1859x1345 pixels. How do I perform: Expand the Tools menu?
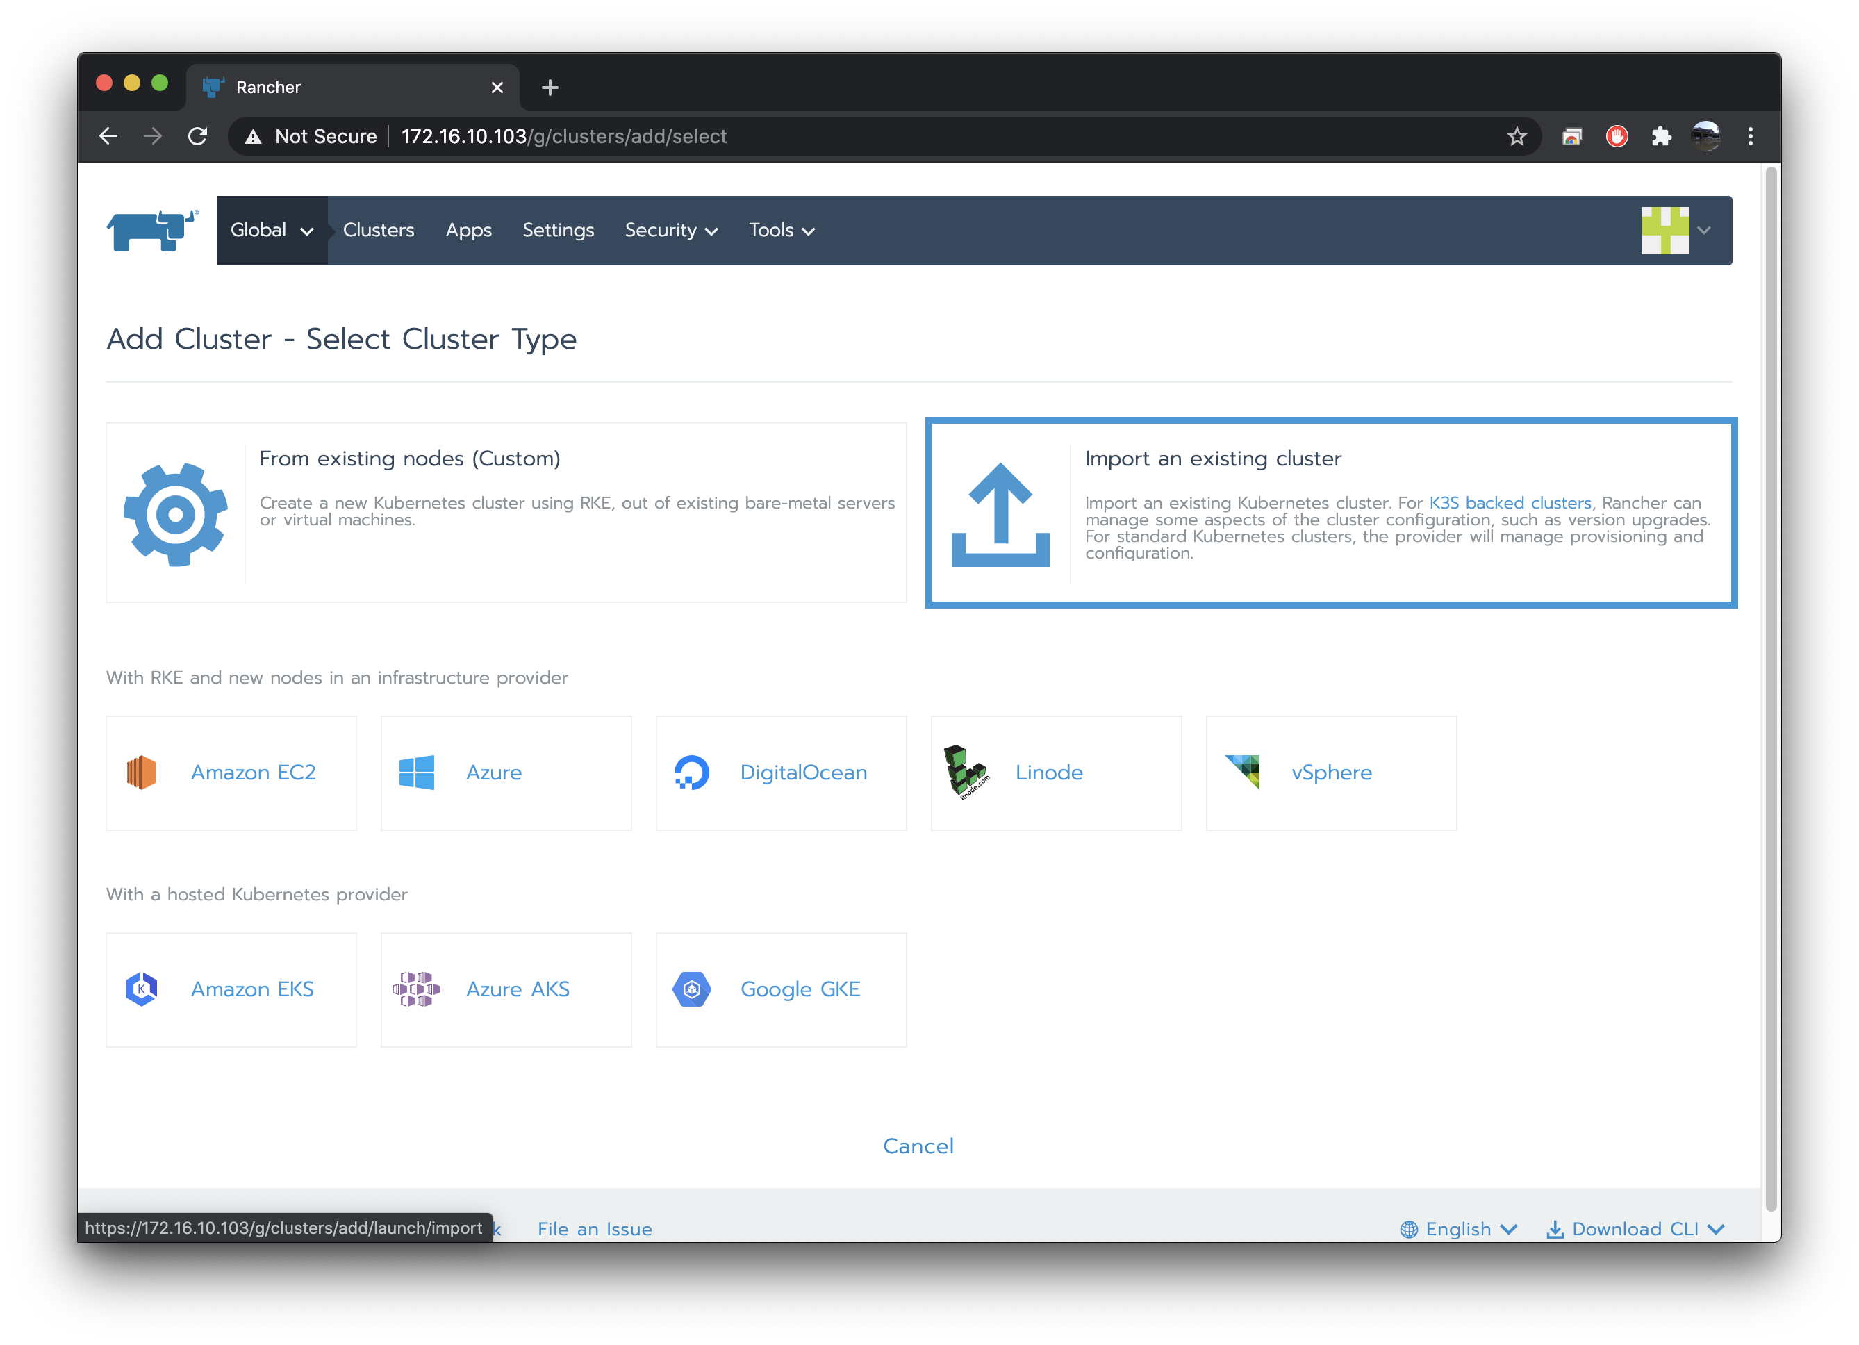(x=781, y=231)
